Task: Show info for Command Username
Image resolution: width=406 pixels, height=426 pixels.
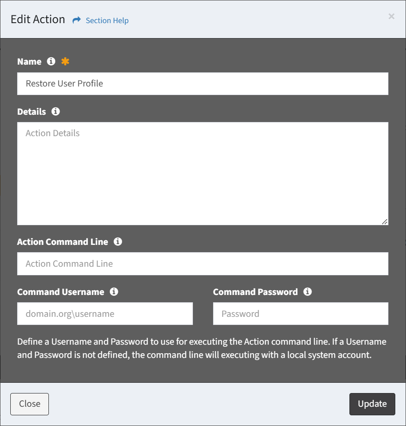Action: [114, 292]
